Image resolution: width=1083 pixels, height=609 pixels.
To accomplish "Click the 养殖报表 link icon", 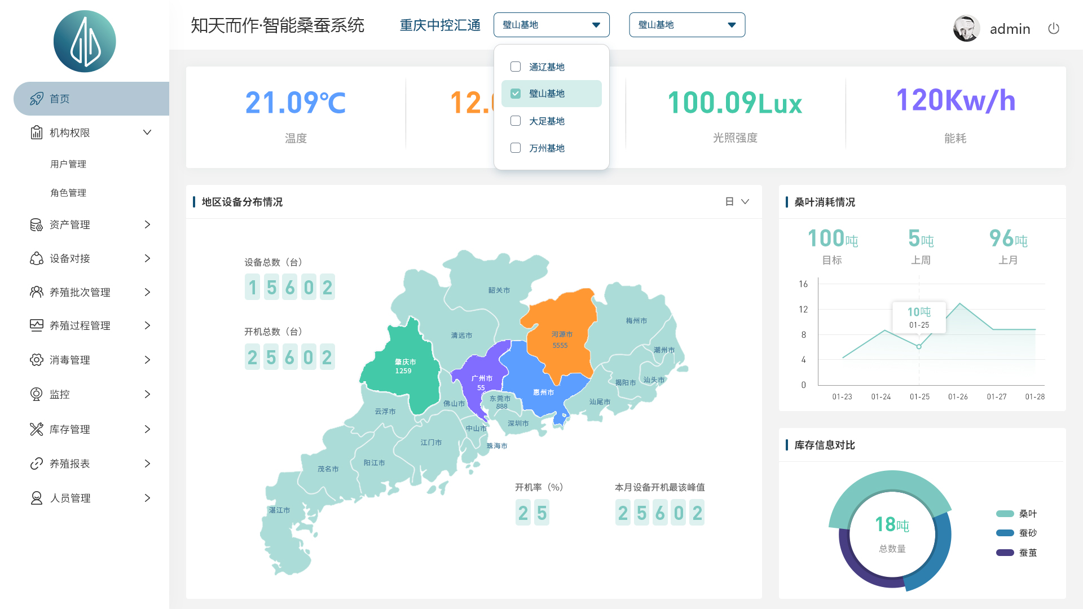I will click(36, 464).
